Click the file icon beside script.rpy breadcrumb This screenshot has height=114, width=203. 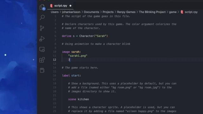(182, 12)
